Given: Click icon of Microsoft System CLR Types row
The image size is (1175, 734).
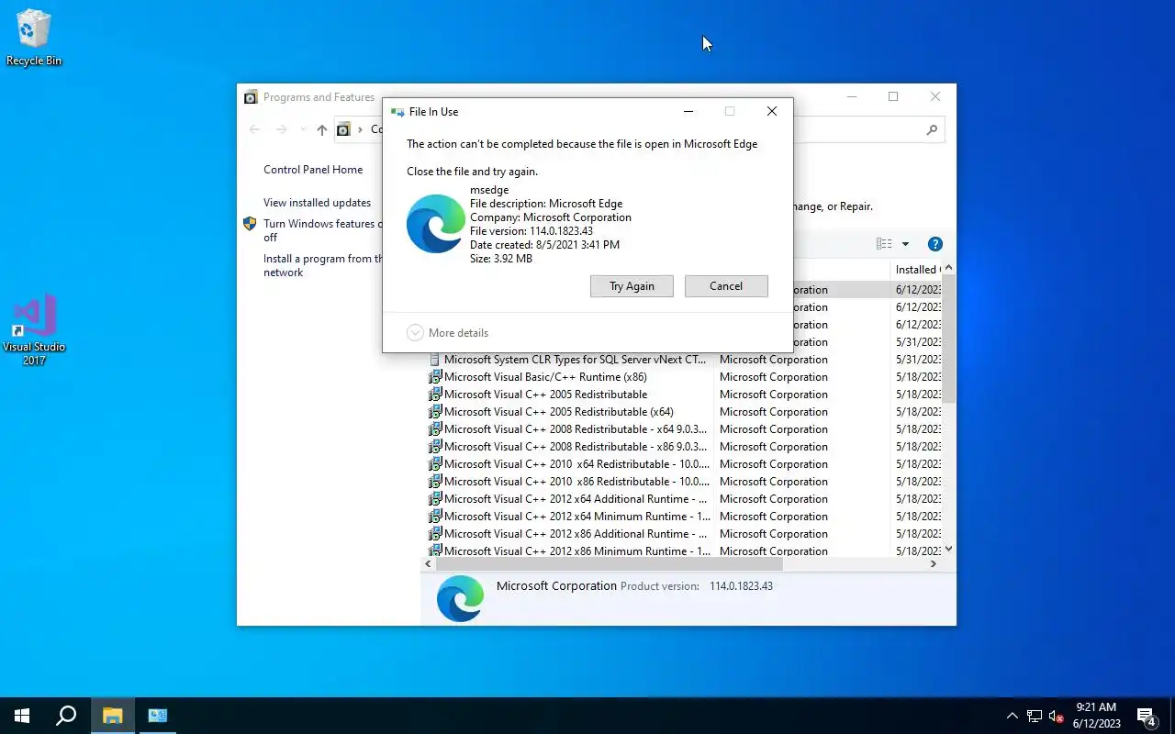Looking at the screenshot, I should click(x=435, y=360).
